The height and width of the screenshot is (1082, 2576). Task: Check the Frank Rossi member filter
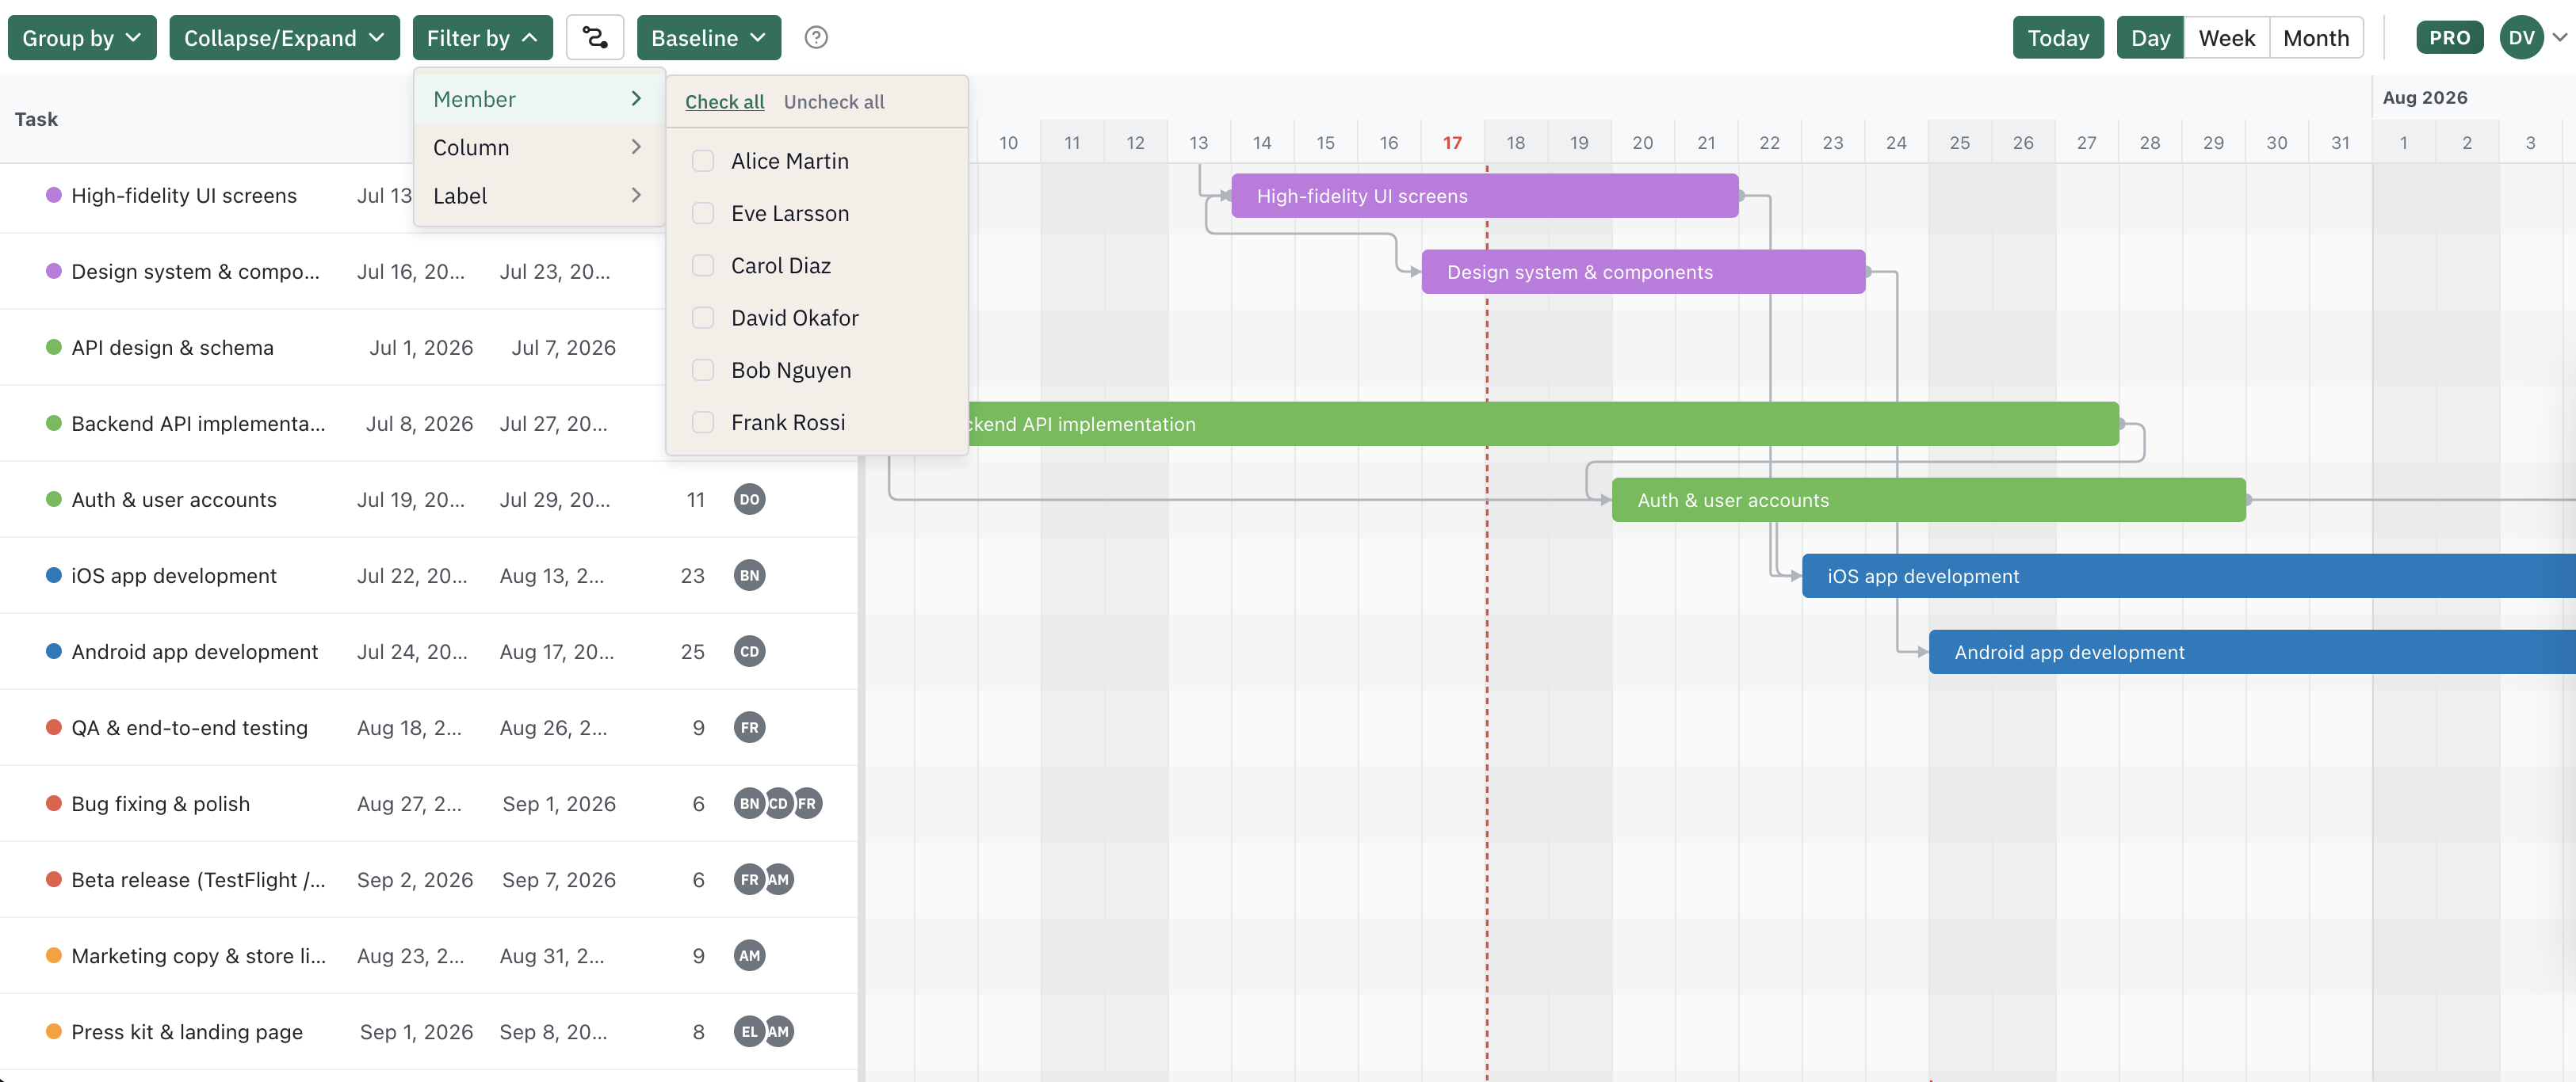point(703,423)
